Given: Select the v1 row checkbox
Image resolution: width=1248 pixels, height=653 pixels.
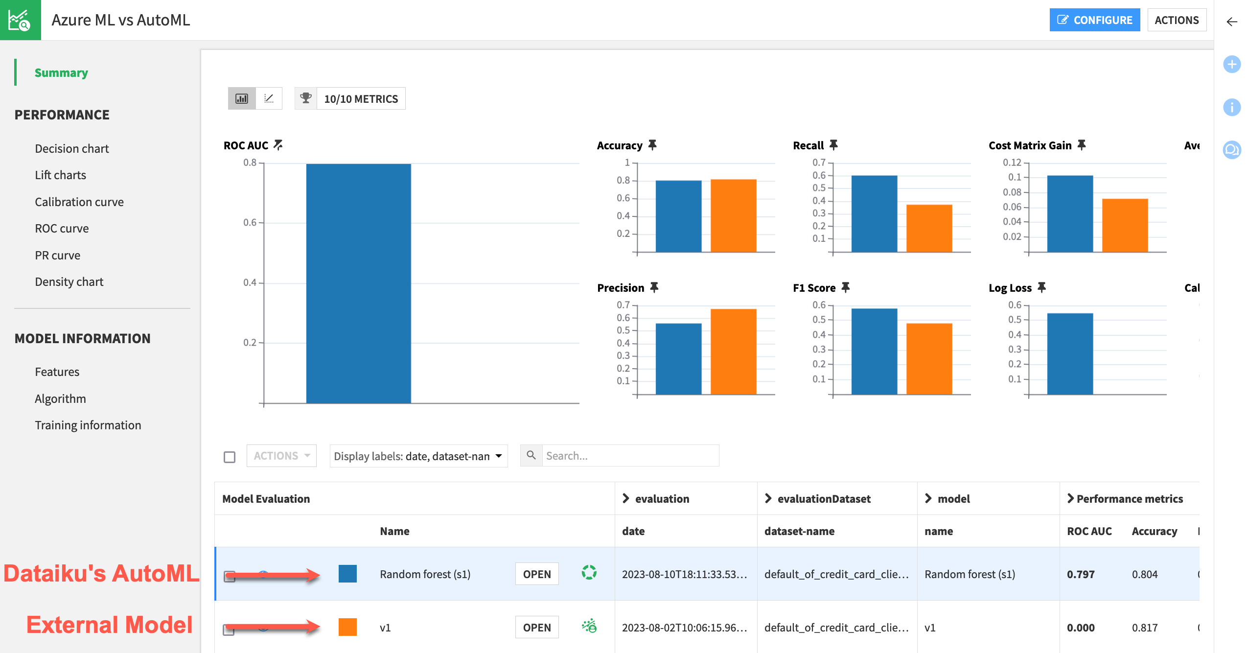Looking at the screenshot, I should pos(229,630).
